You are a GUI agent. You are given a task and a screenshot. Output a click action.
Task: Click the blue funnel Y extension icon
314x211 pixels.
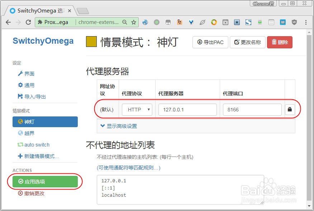click(191, 22)
